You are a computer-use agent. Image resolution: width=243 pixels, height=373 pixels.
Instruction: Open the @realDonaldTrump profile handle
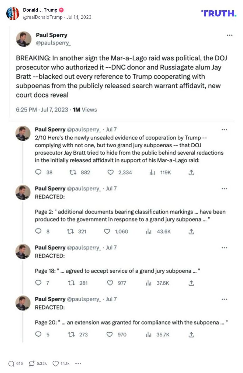click(x=43, y=17)
